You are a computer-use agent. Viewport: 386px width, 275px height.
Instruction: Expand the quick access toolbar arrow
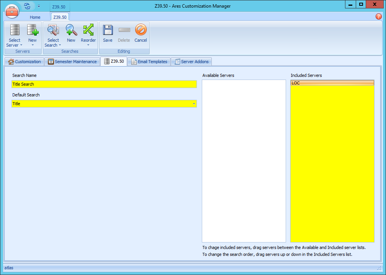[39, 6]
